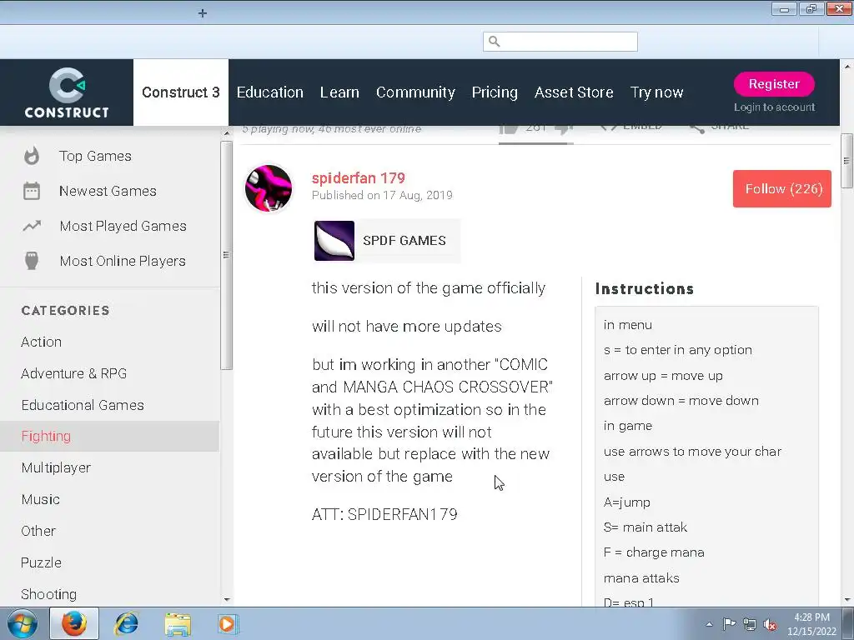Select the Other category
The height and width of the screenshot is (640, 854).
pyautogui.click(x=38, y=531)
